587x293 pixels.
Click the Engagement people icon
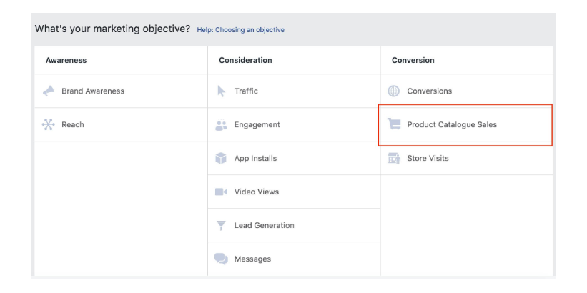tap(221, 124)
